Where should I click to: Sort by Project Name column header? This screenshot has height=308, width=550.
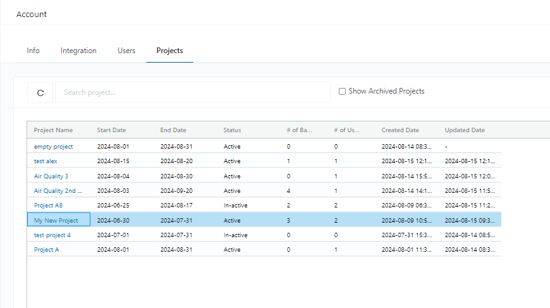point(53,130)
